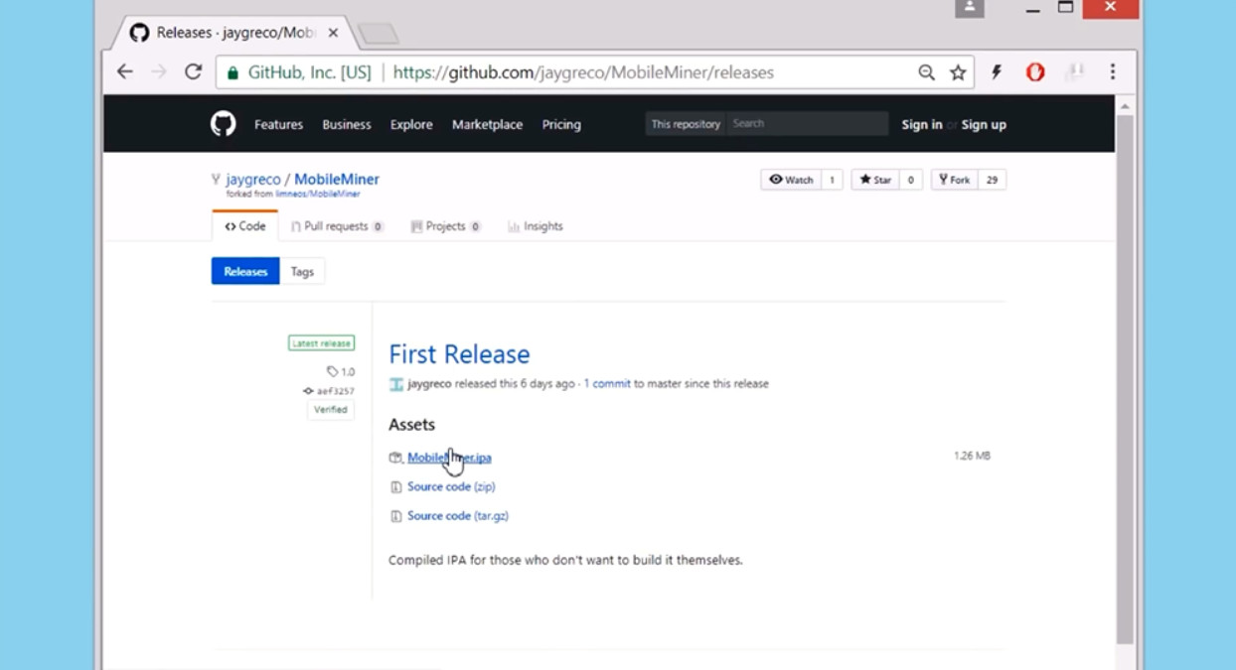Click the 'This repository' search scope label
This screenshot has width=1236, height=670.
click(x=686, y=124)
